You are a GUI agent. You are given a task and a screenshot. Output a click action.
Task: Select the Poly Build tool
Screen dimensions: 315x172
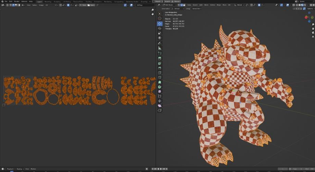[x=160, y=82]
